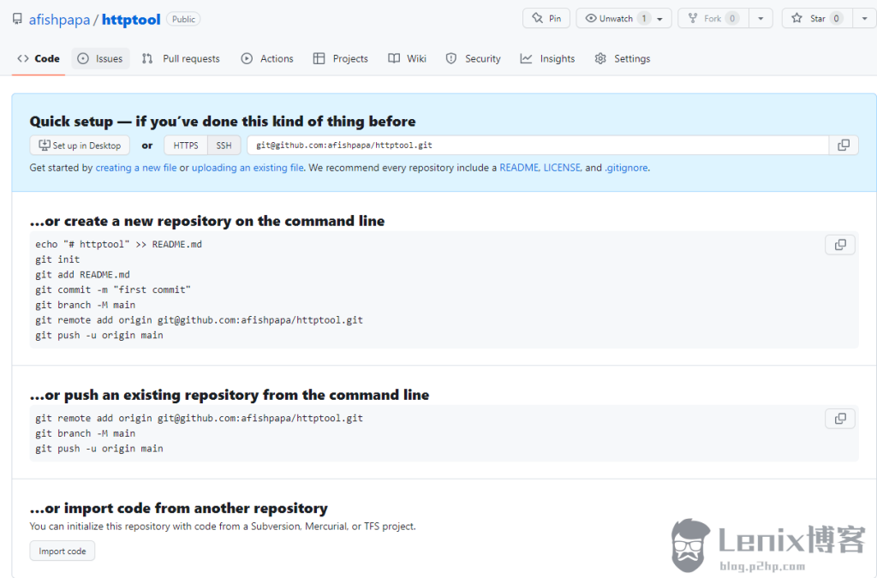Pin the httptool repository
The image size is (877, 578).
pyautogui.click(x=546, y=18)
